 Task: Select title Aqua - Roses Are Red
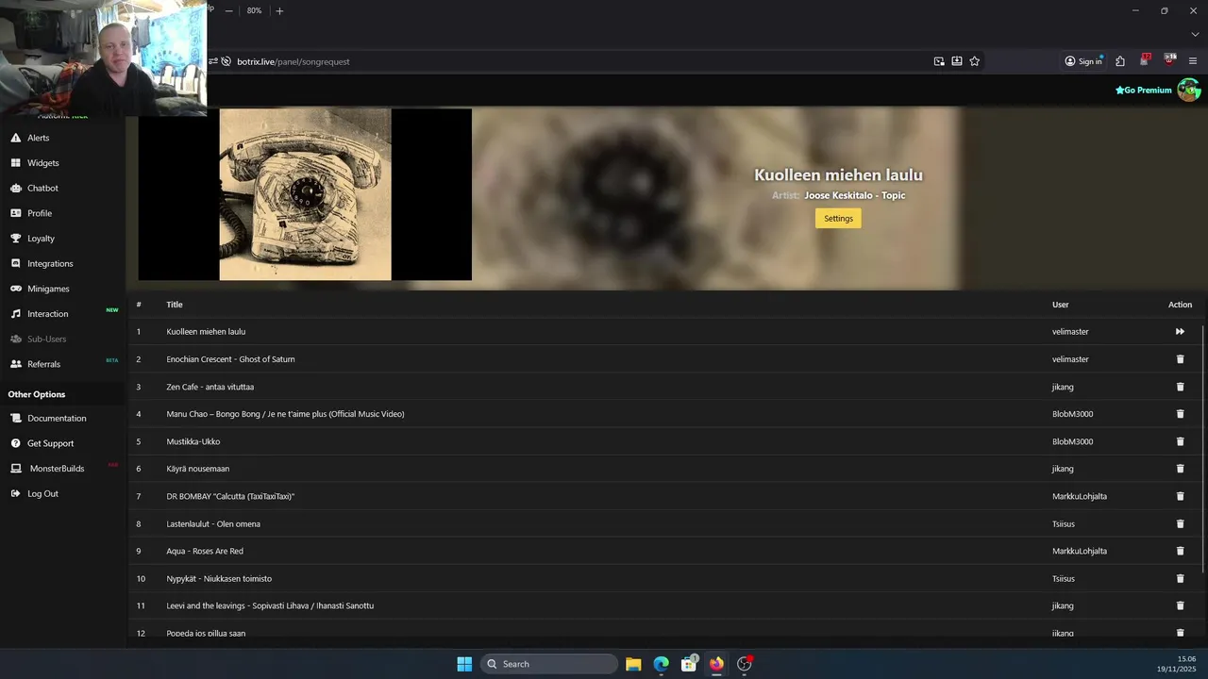tap(205, 551)
